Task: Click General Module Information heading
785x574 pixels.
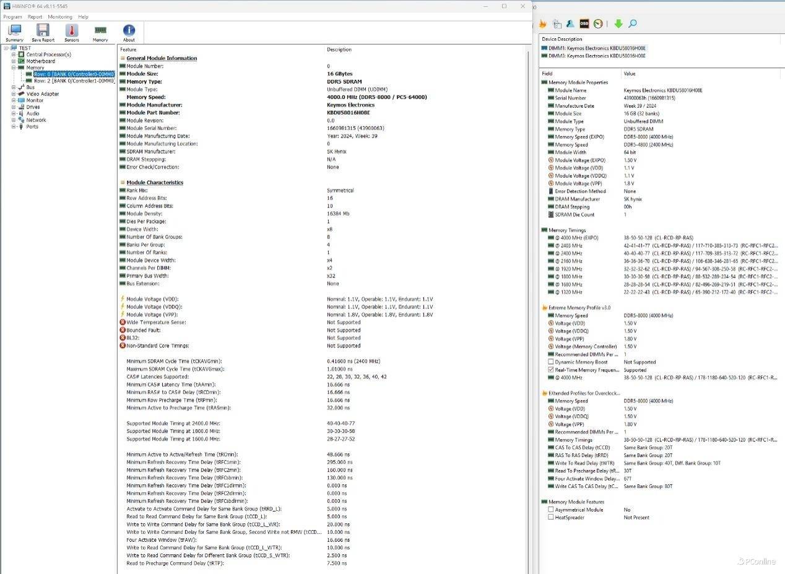Action: click(x=162, y=58)
